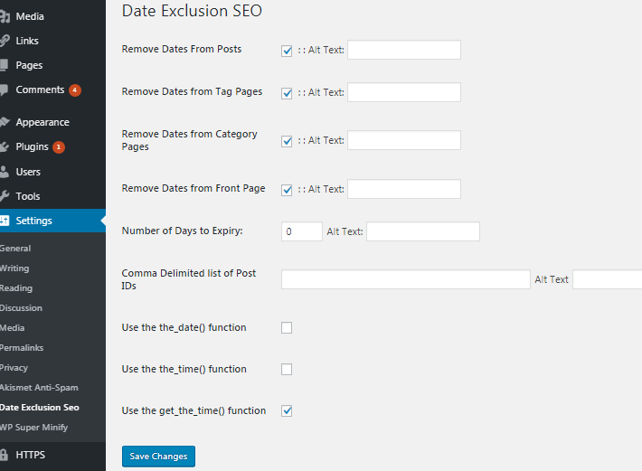Focus Alt Text field for Category Pages
Image resolution: width=642 pixels, height=471 pixels.
point(404,140)
